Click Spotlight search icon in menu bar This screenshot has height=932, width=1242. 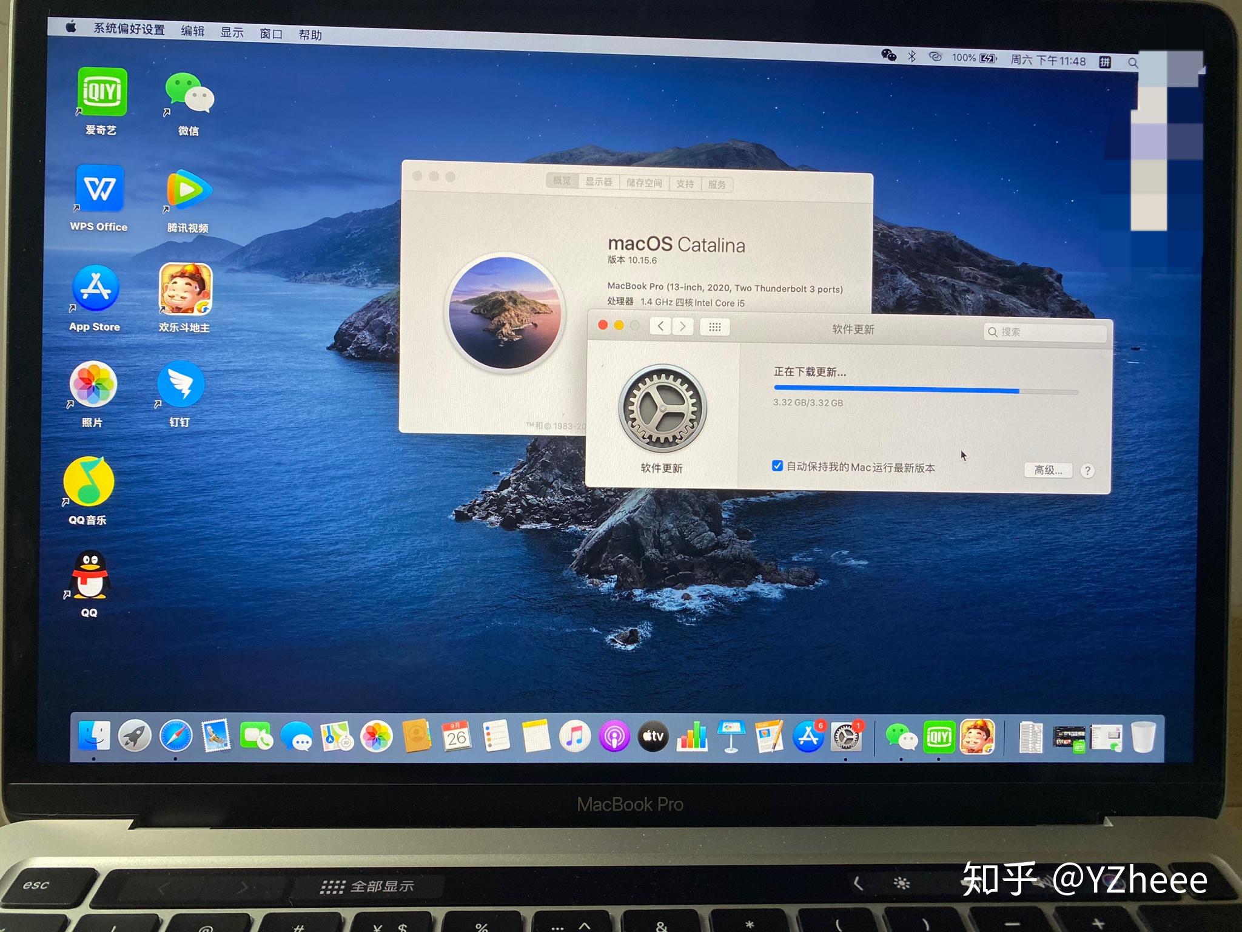click(1132, 62)
